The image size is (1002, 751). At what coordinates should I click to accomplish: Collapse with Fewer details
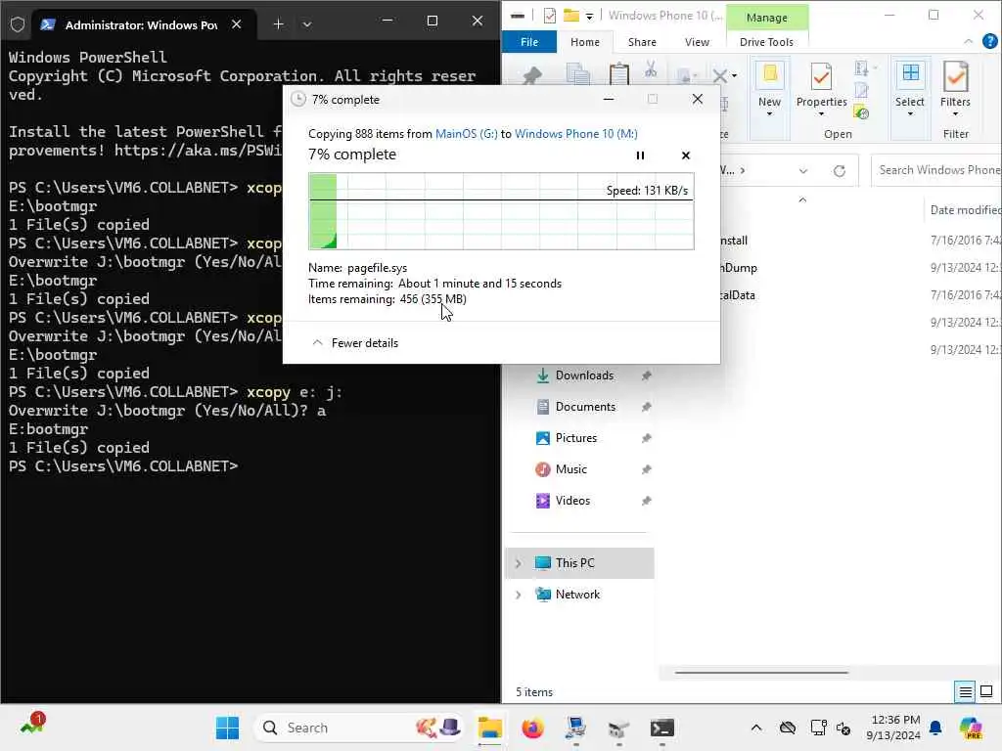(354, 343)
